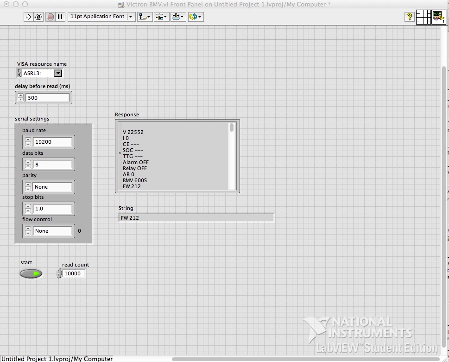Click the parity stepper arrows

coord(28,187)
